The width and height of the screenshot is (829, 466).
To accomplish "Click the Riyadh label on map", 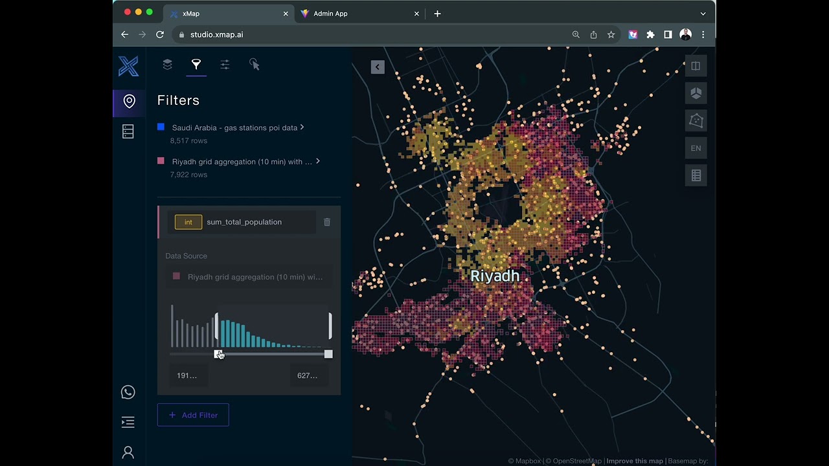I will click(495, 276).
